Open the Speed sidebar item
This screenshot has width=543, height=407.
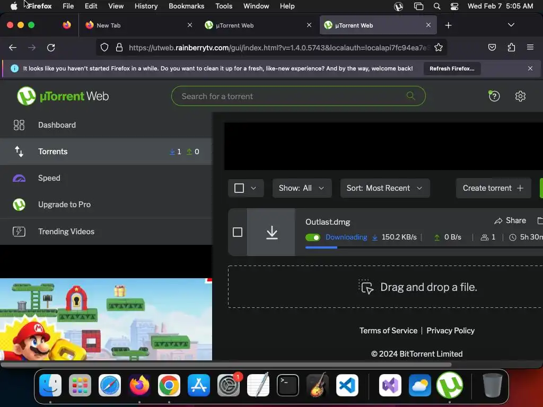point(106,178)
